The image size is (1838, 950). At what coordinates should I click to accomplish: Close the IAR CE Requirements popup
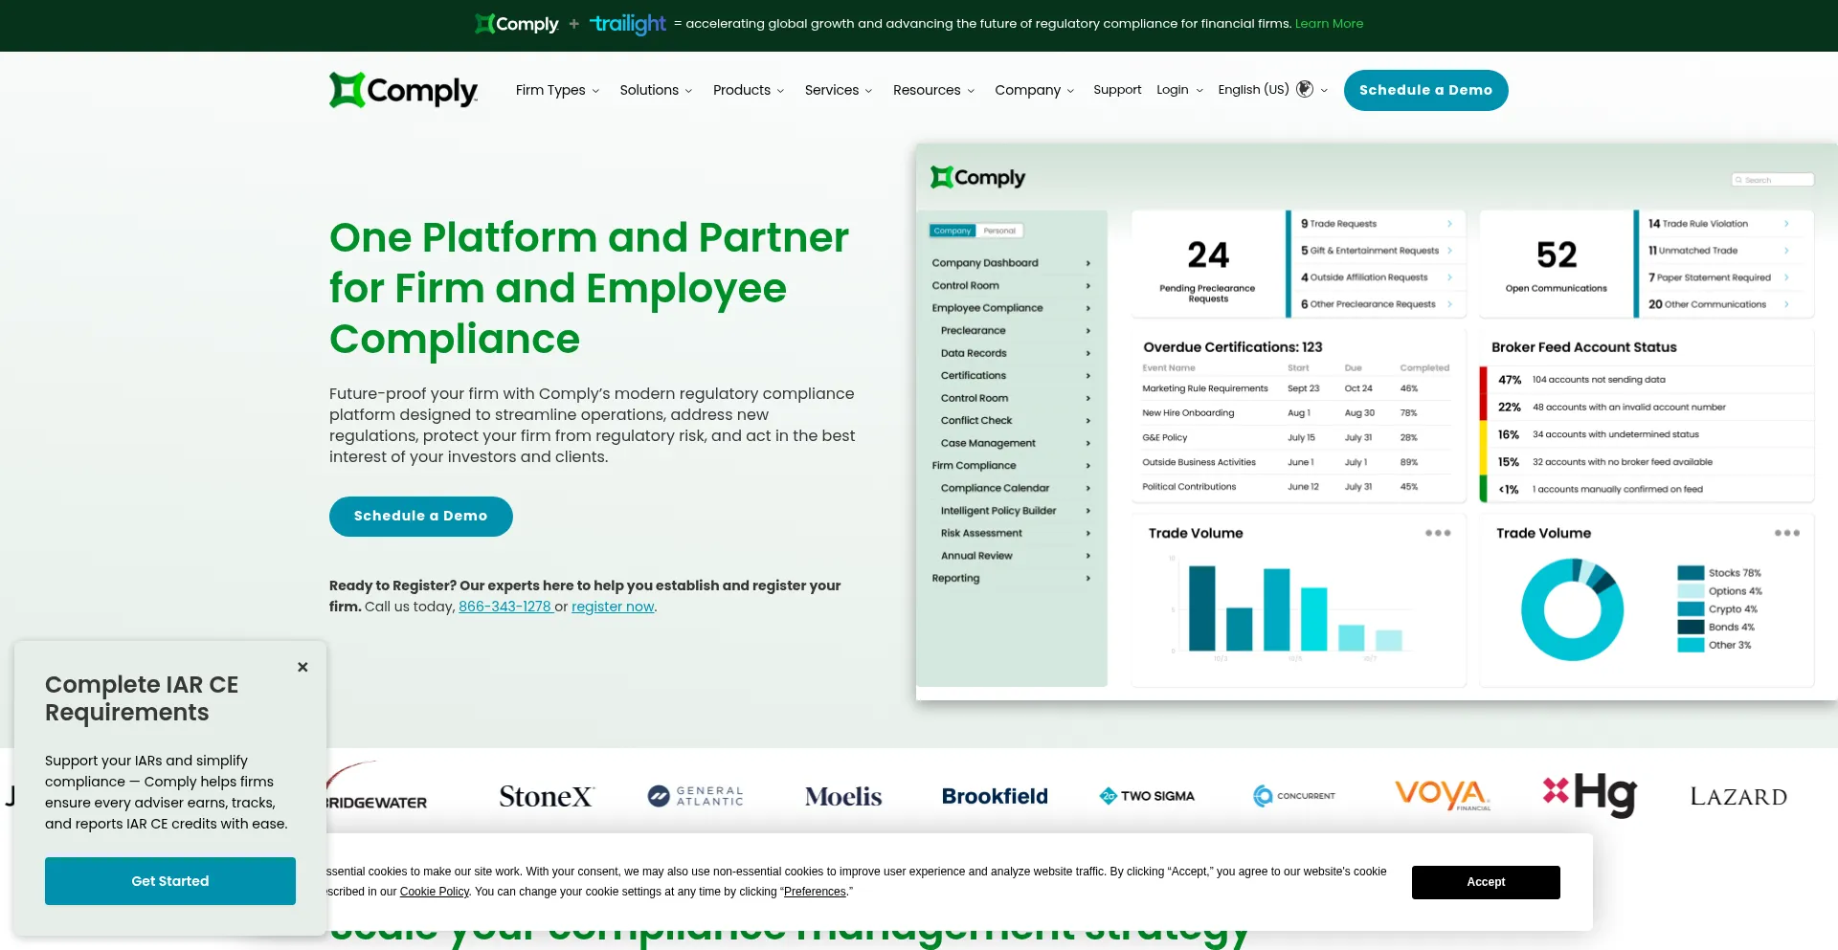[303, 667]
